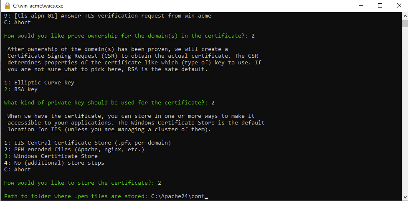Maximize the wacs.exe console window
The image size is (408, 201).
tap(380, 6)
